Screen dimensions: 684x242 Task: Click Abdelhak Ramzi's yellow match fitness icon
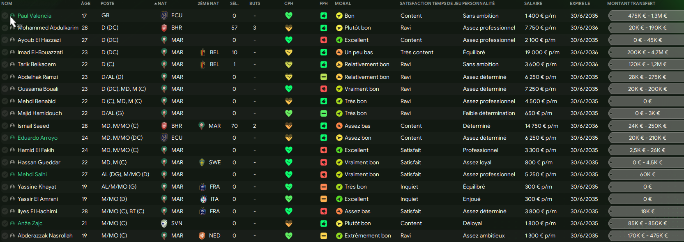pyautogui.click(x=324, y=77)
